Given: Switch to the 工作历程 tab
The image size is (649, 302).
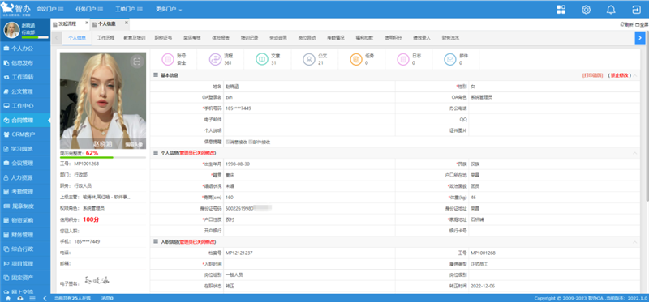Looking at the screenshot, I should 106,37.
